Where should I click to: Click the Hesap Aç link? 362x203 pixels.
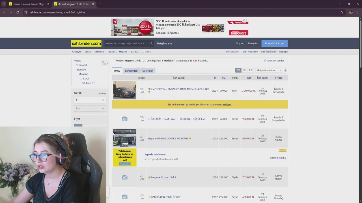[253, 43]
